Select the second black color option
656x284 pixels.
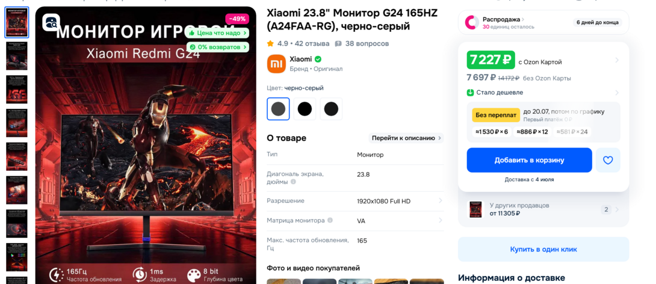coord(305,109)
